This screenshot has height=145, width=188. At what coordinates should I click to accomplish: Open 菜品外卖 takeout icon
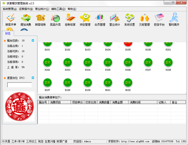click(55, 19)
